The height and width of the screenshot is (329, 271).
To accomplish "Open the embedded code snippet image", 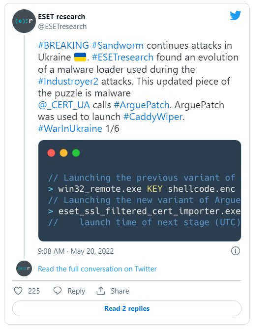I will [x=140, y=191].
